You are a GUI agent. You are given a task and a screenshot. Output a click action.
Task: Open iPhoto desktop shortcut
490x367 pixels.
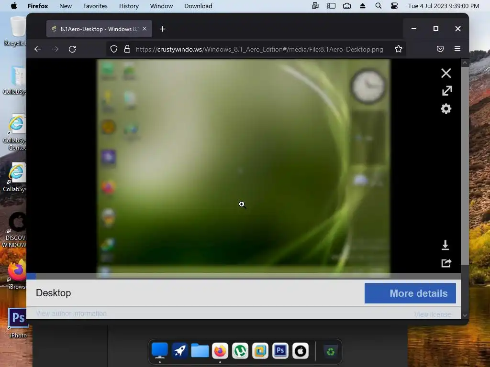pyautogui.click(x=18, y=323)
